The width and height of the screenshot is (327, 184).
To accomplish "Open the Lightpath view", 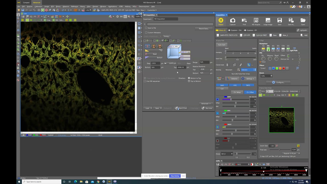I will [302, 30].
